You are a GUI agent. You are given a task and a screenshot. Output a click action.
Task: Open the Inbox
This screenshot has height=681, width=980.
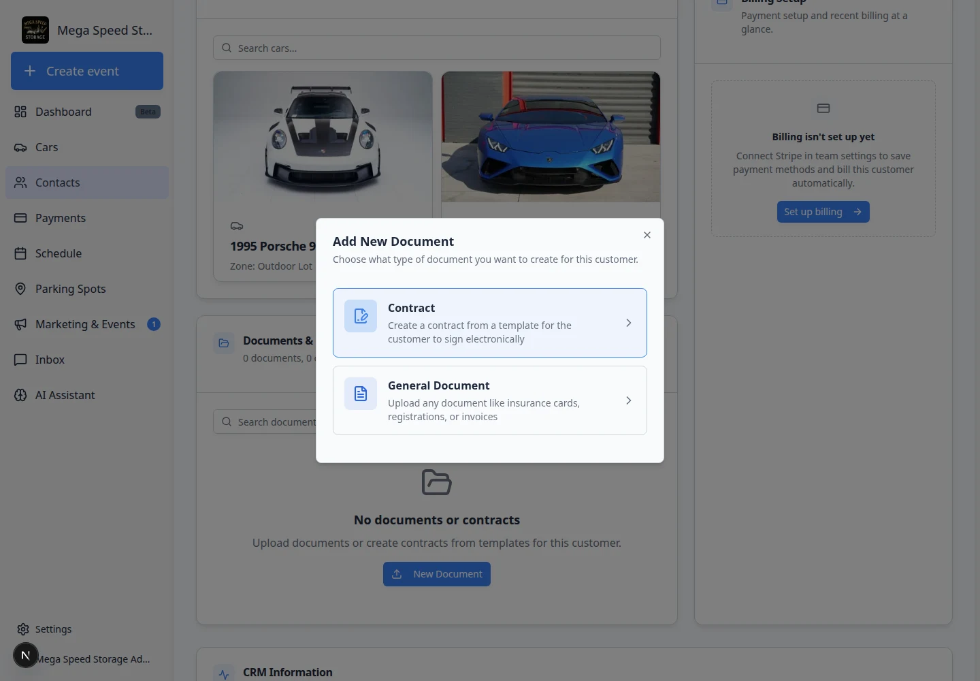click(87, 360)
